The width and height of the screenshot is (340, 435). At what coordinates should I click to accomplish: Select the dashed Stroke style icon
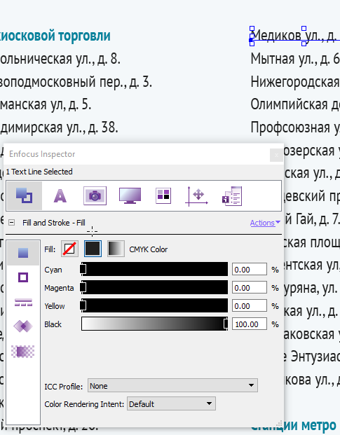[x=23, y=302]
